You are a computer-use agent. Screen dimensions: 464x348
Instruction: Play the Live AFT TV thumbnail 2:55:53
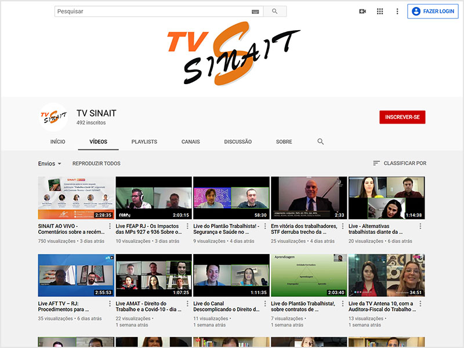[x=76, y=275]
